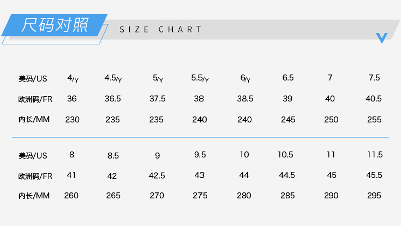Click US size 7.5 value
Screen dimensions: 401x226
(374, 78)
